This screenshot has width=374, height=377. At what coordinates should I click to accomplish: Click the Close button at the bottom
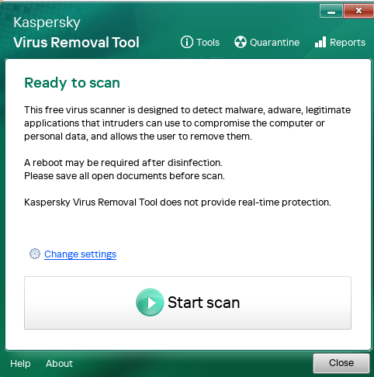coord(341,363)
